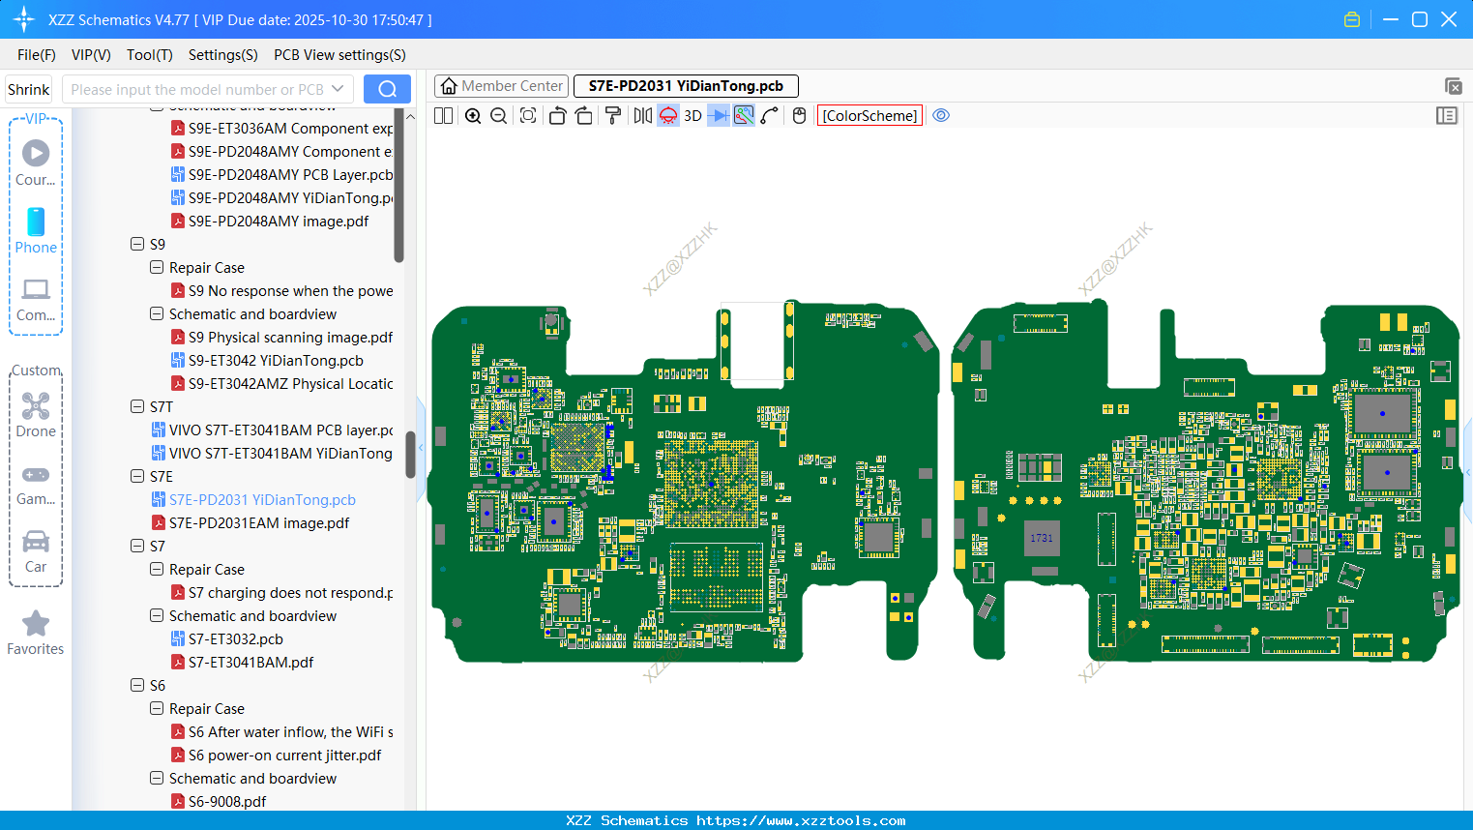
Task: Click the mouse settings icon
Action: (x=799, y=116)
